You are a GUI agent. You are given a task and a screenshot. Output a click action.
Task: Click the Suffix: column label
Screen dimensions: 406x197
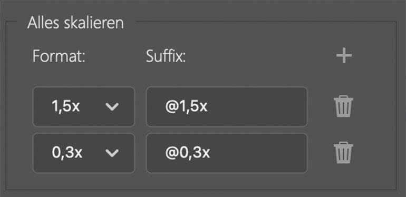[x=166, y=56]
